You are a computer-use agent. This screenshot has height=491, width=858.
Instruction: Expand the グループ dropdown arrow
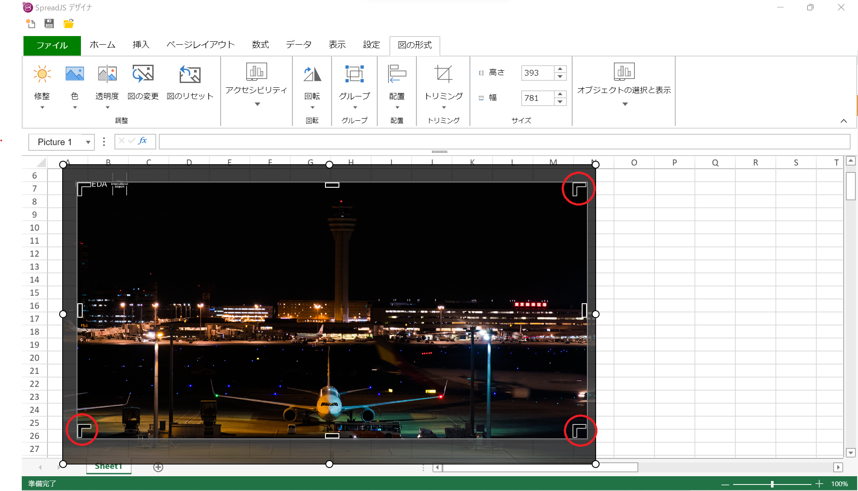click(x=355, y=108)
